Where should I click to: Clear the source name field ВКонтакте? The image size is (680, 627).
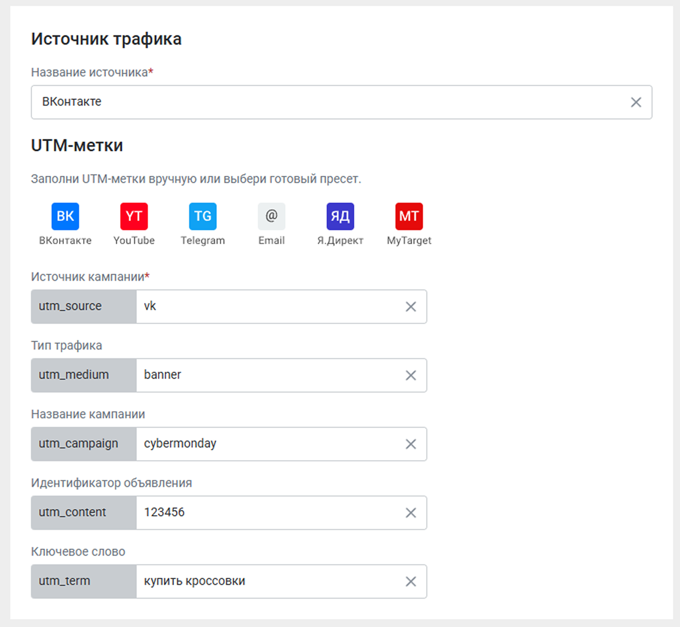[636, 102]
